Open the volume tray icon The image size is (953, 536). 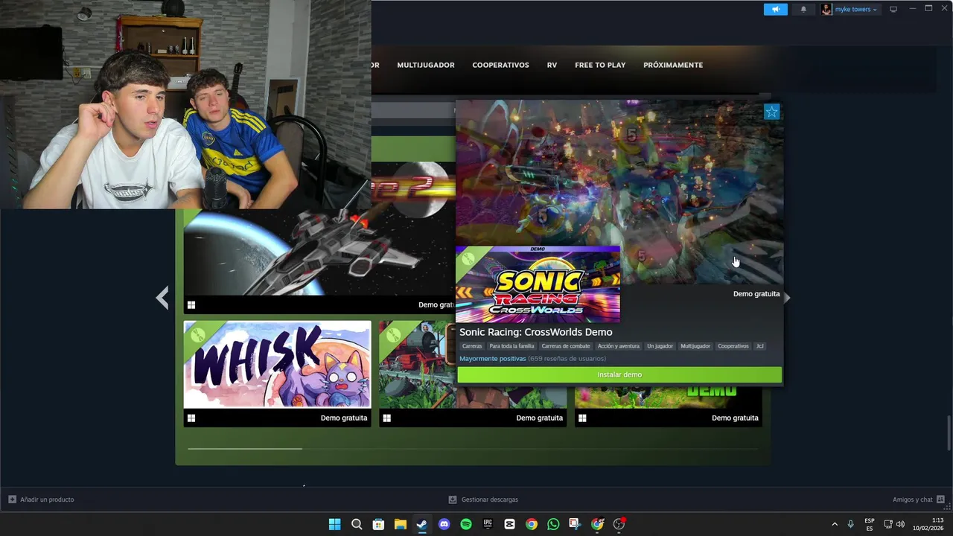[900, 524]
